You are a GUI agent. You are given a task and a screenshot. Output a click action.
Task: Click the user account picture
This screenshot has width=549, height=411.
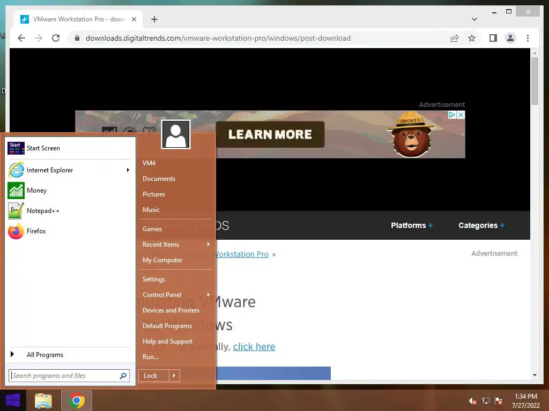click(176, 134)
